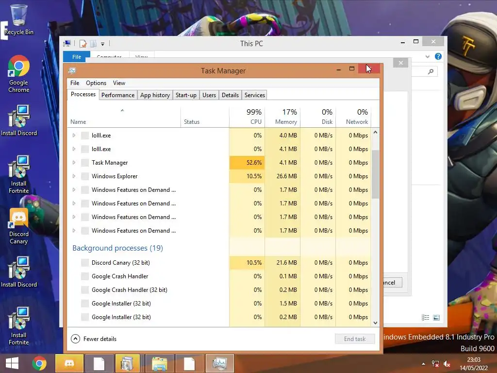The image size is (497, 373).
Task: Open File Explorer taskbar button
Action: point(159,363)
